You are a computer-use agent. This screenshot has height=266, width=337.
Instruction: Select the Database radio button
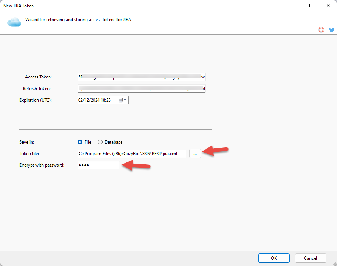[100, 142]
